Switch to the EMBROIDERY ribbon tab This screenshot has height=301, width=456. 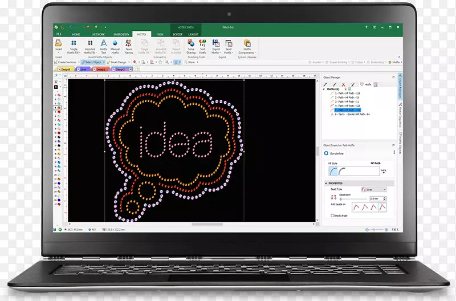(121, 34)
